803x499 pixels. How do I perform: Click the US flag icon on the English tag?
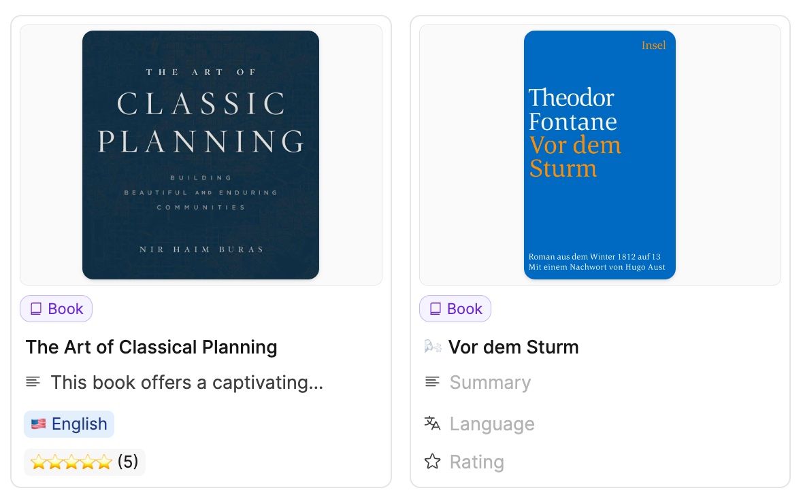[39, 424]
